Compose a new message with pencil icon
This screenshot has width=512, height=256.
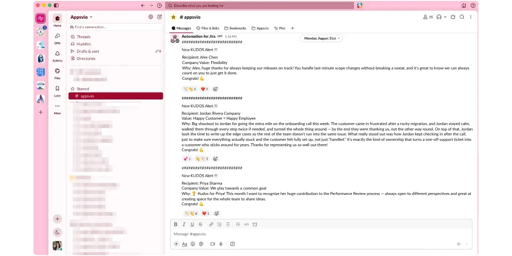(x=160, y=17)
